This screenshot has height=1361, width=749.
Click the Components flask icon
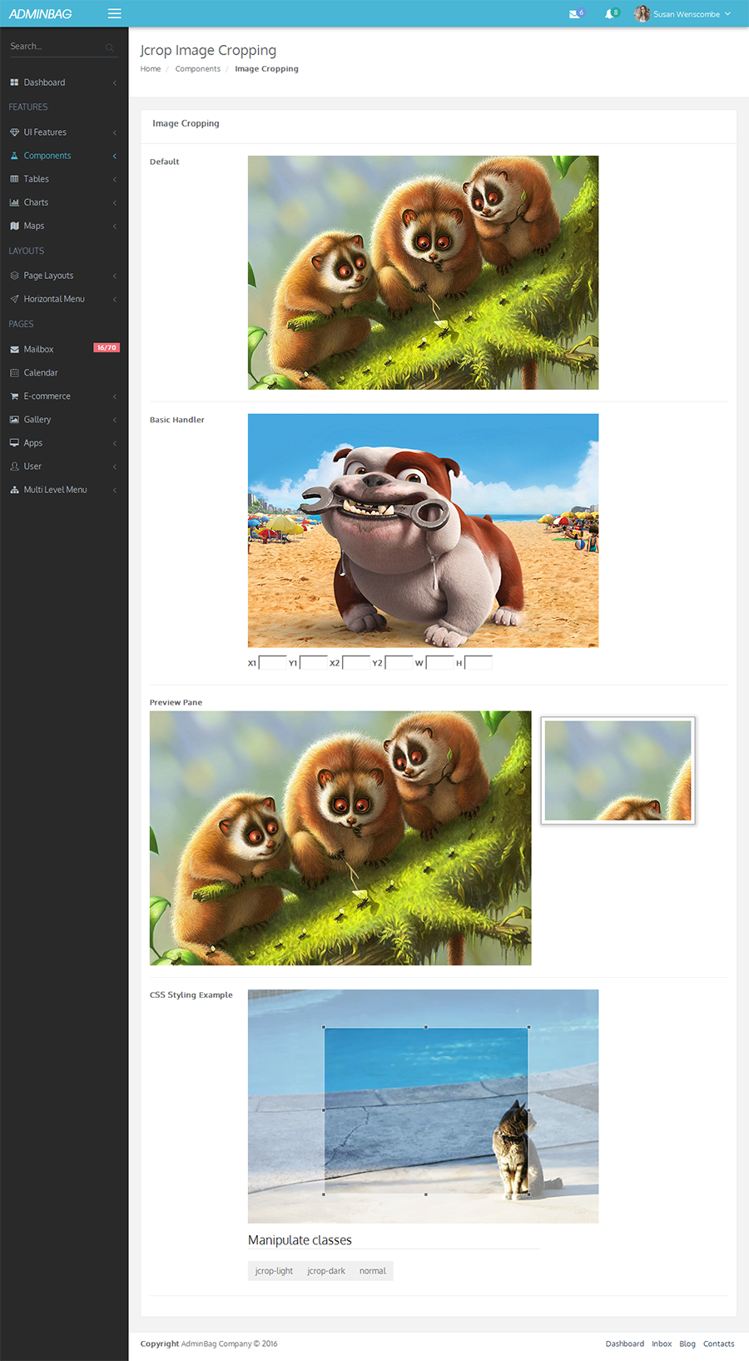[14, 156]
